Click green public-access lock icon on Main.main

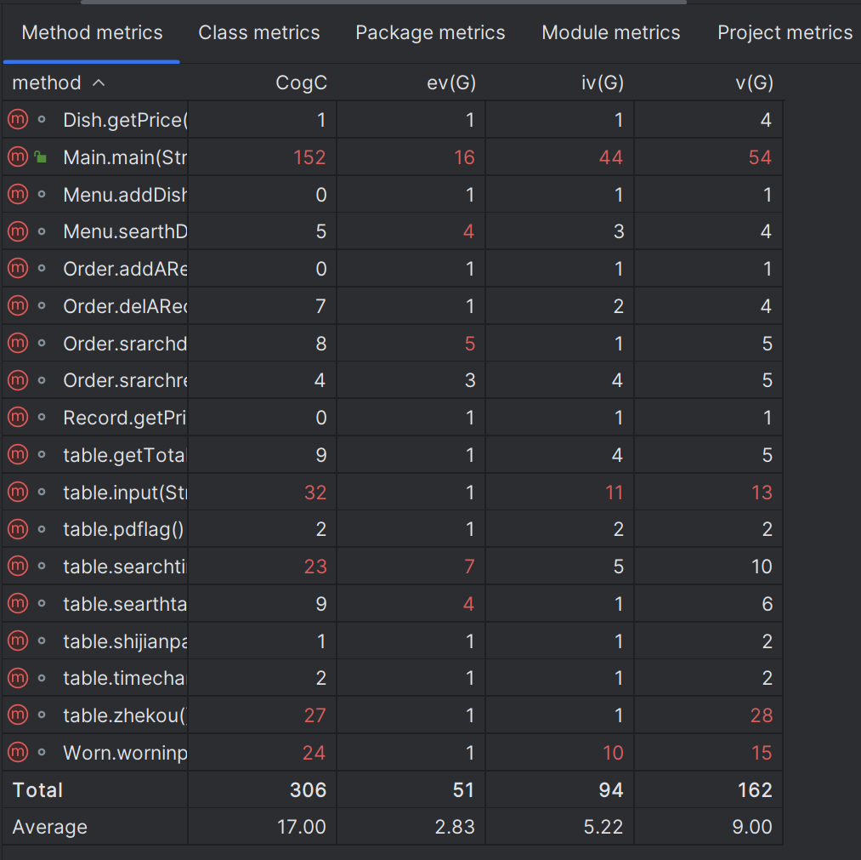[41, 157]
